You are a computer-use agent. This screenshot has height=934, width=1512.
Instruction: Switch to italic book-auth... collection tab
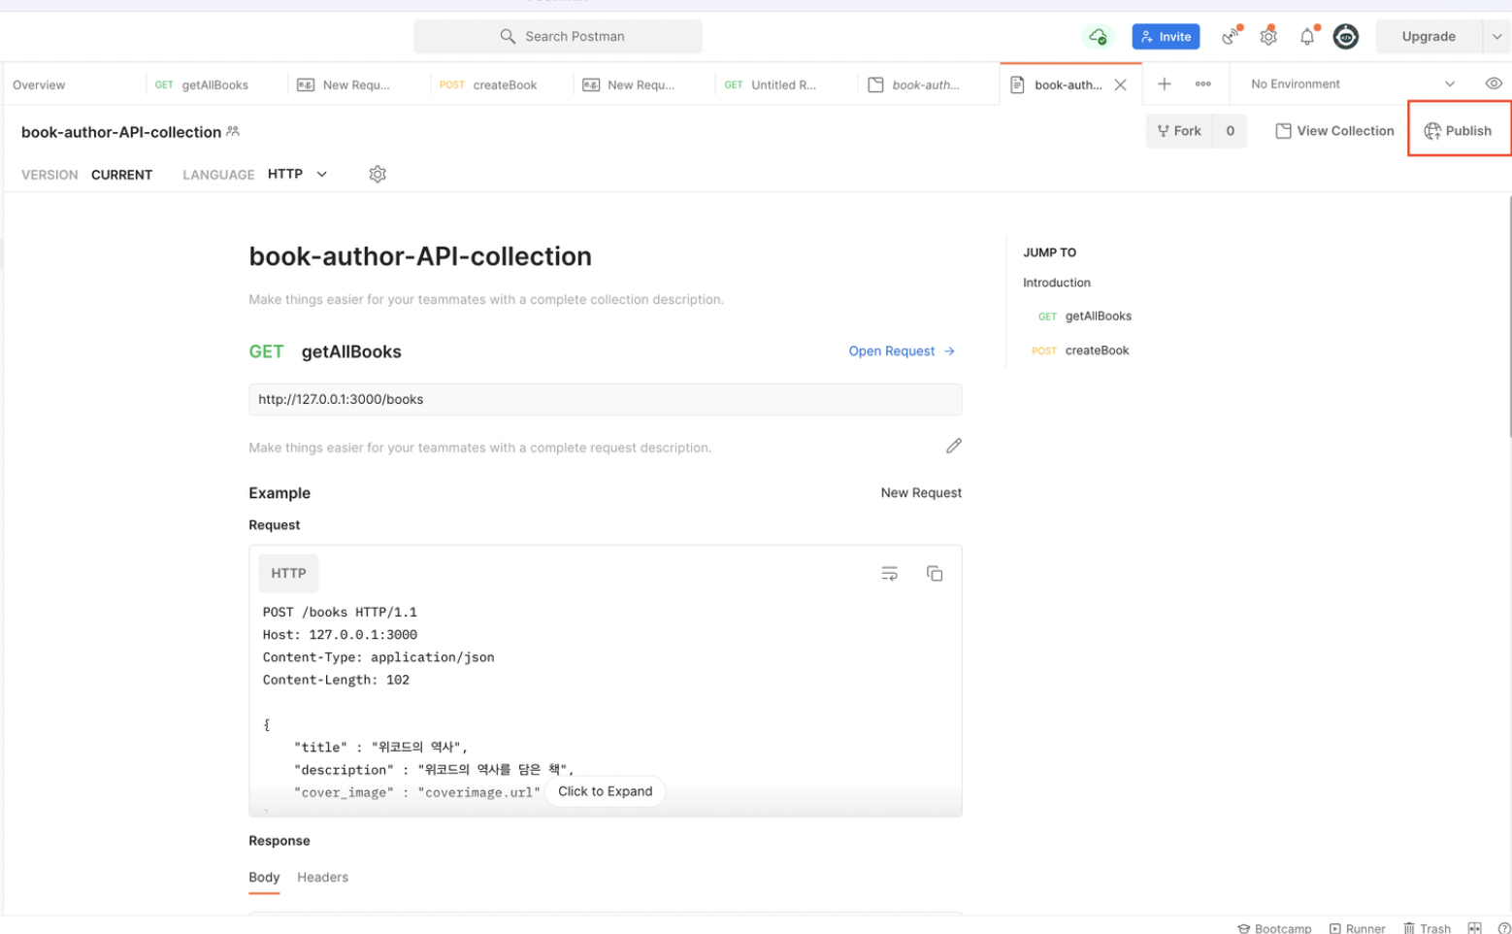point(913,85)
